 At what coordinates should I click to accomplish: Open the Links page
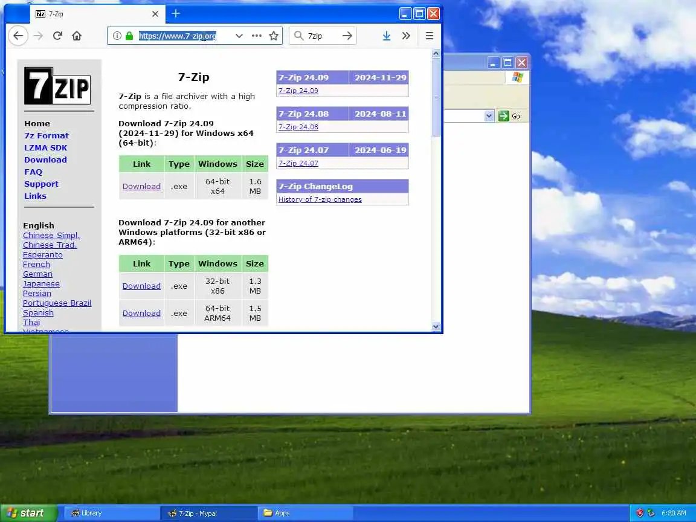point(35,196)
